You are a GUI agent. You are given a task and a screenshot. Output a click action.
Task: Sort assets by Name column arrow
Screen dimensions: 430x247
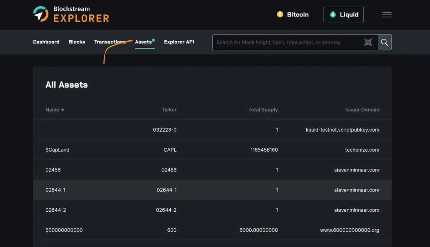coord(62,110)
